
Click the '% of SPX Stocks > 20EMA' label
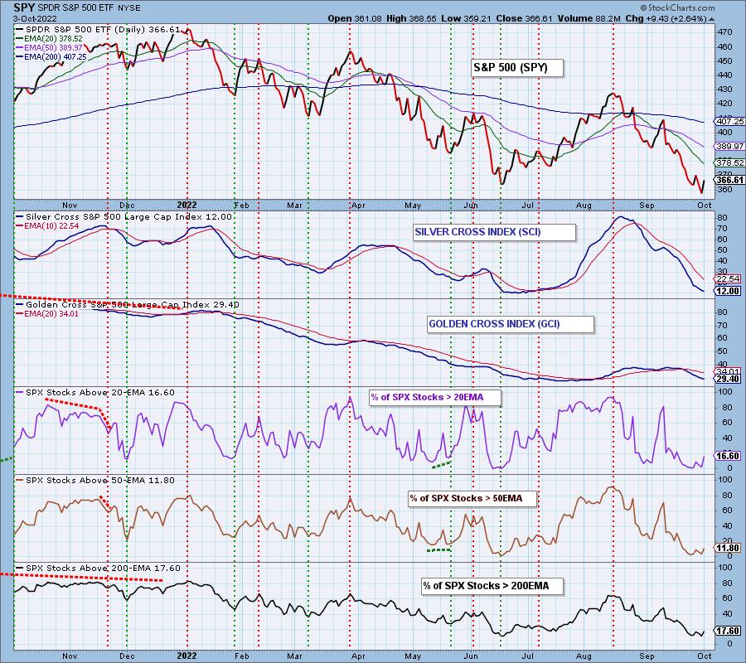point(435,397)
